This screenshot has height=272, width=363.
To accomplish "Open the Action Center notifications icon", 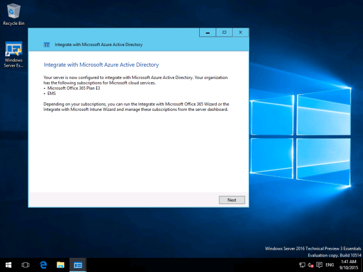I will coord(318,265).
